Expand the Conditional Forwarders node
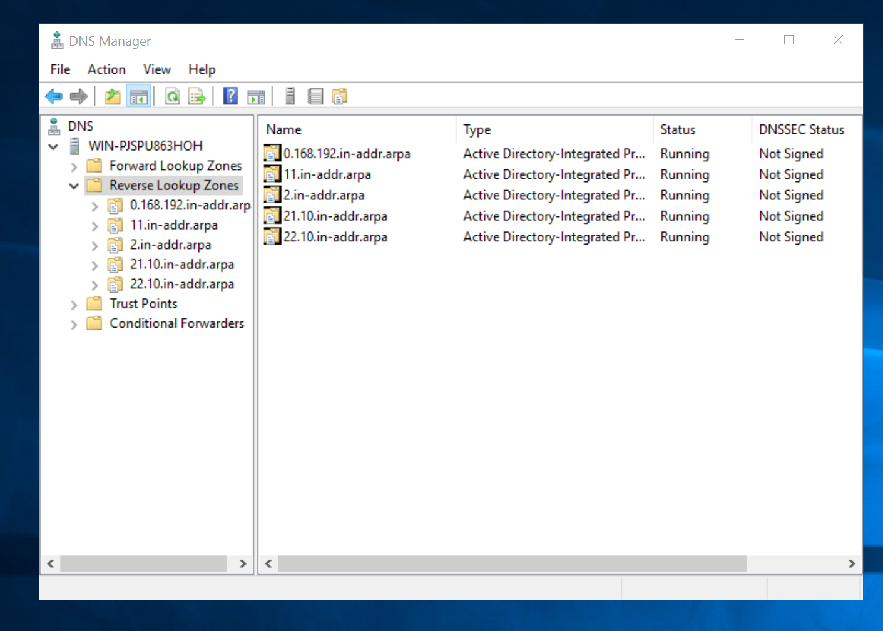883x631 pixels. click(74, 325)
